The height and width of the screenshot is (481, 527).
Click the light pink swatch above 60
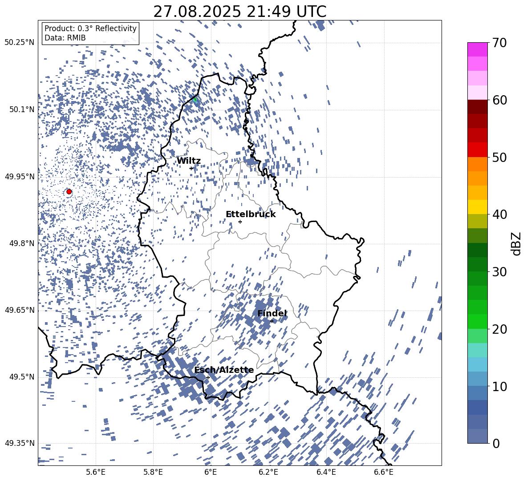[x=477, y=93]
